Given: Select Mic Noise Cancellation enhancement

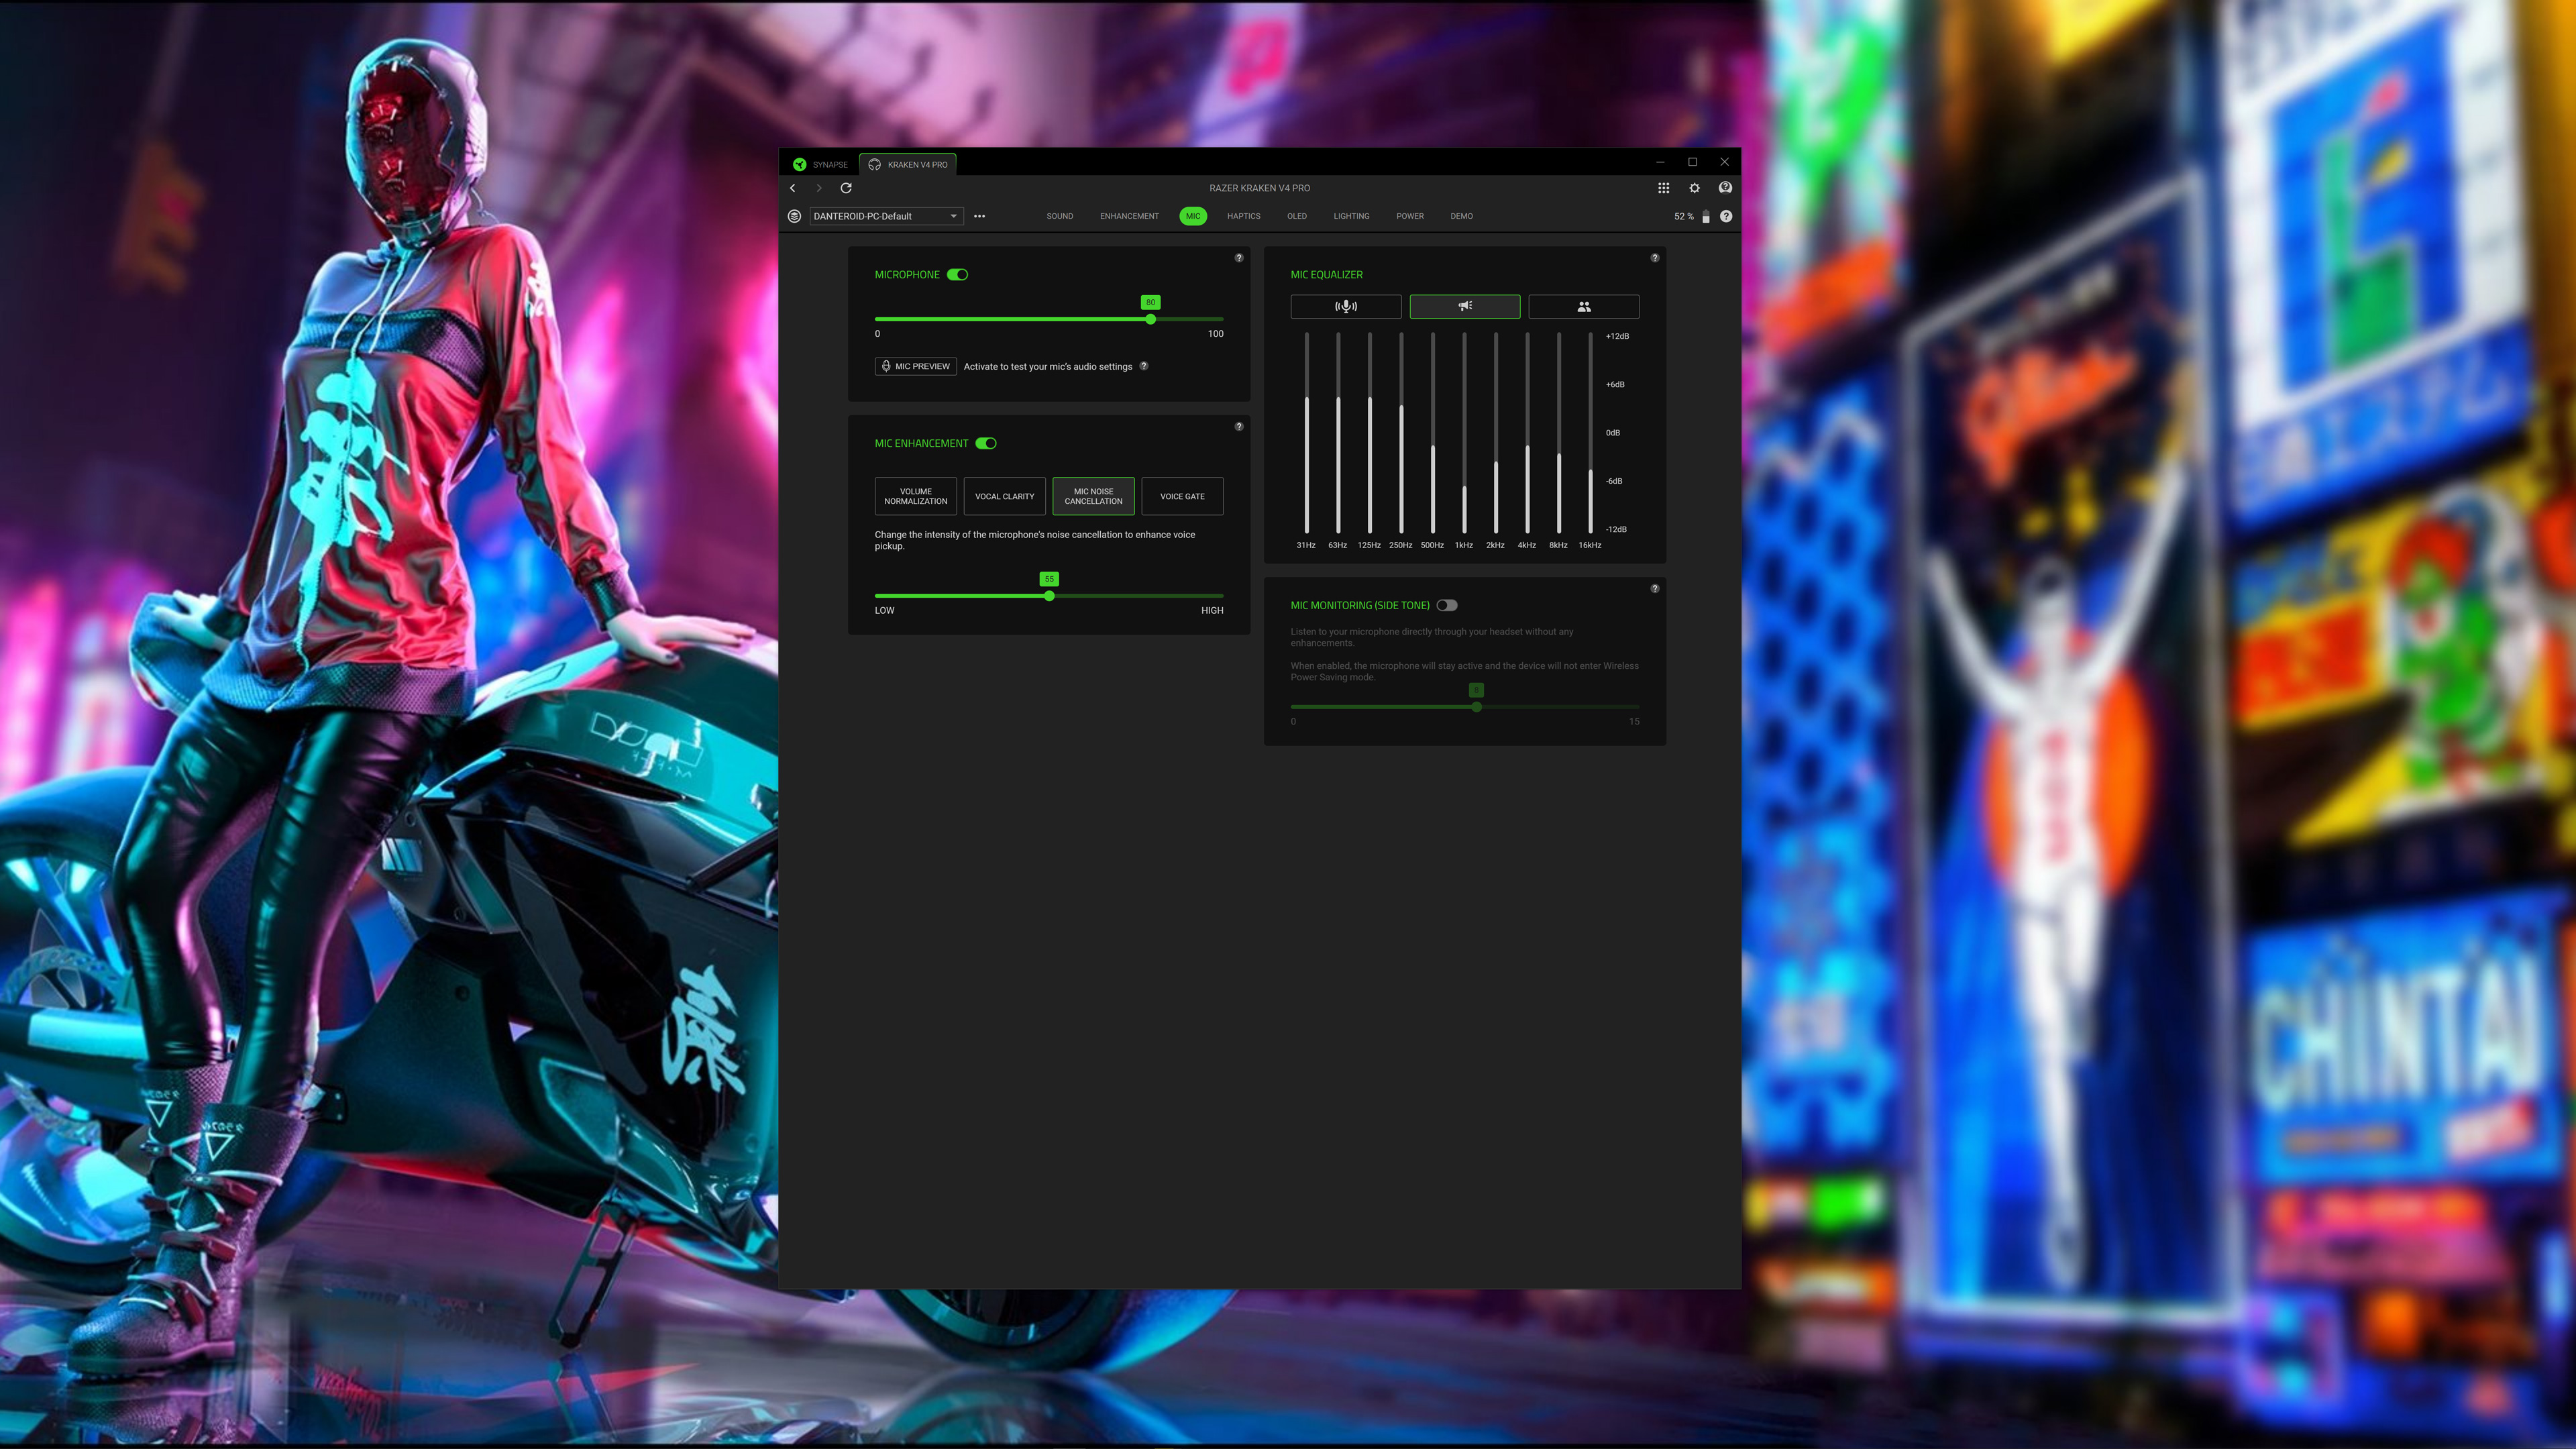Looking at the screenshot, I should (x=1094, y=497).
